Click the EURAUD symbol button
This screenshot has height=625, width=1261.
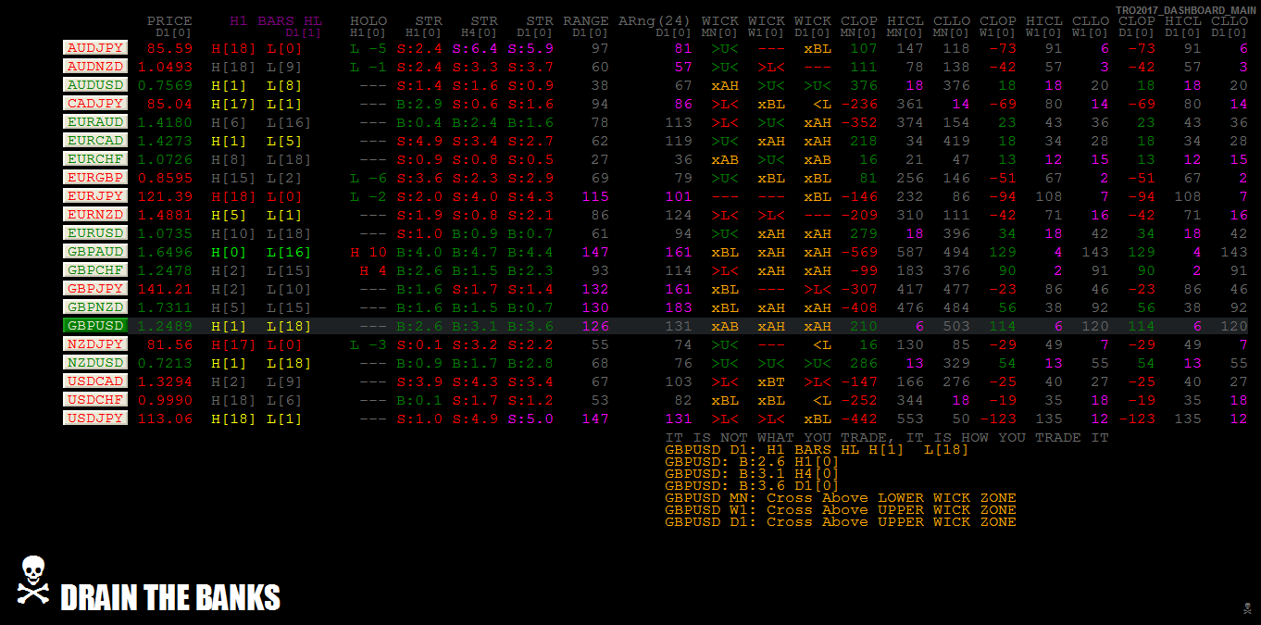click(x=94, y=121)
